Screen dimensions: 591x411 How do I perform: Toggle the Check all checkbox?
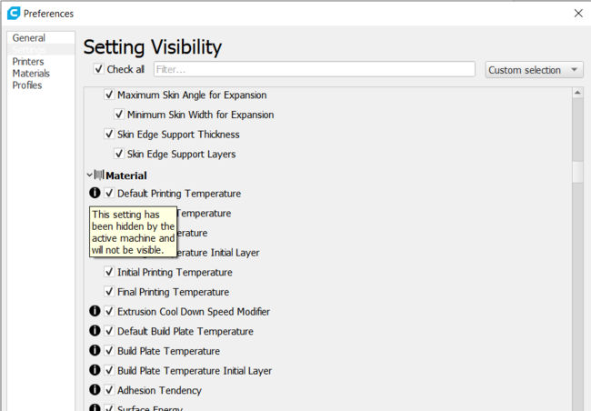[99, 69]
